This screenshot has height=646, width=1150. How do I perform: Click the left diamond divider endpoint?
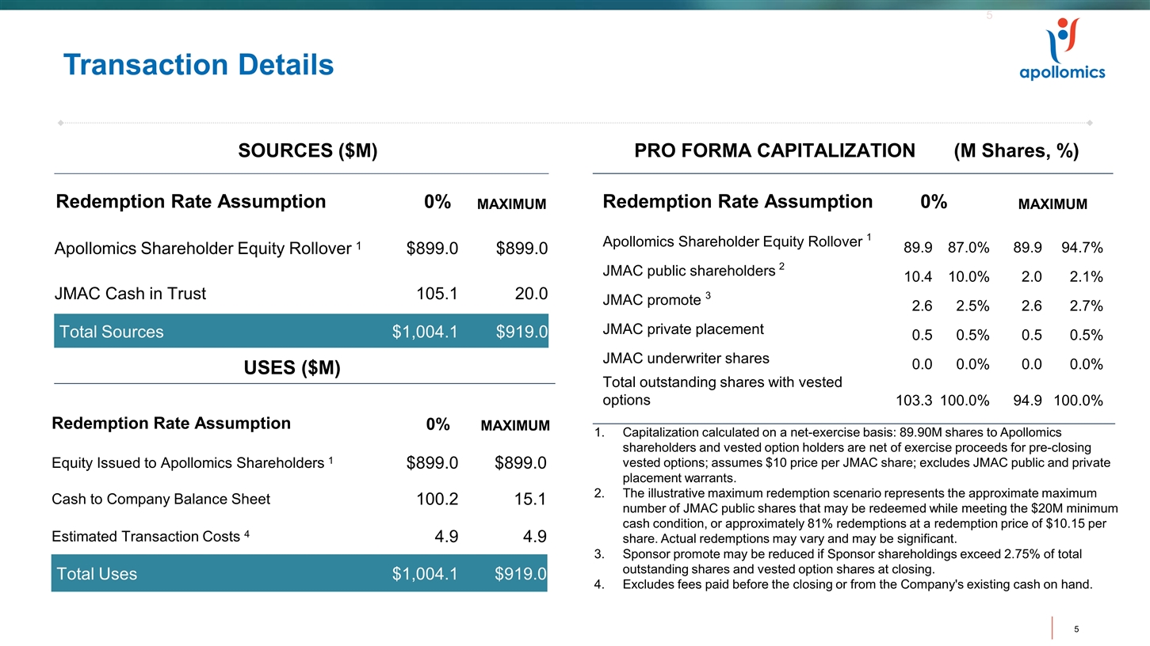coord(61,123)
